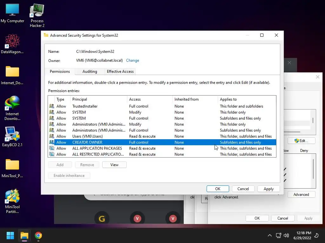Launch EasyBCD 2.1 shortcut
Screen dimensions: 325x243
coord(12,137)
